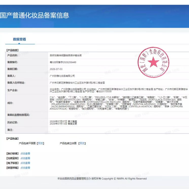The image size is (189, 189).
Task: Open 电子标签 点击查看 link
Action: click(25, 163)
